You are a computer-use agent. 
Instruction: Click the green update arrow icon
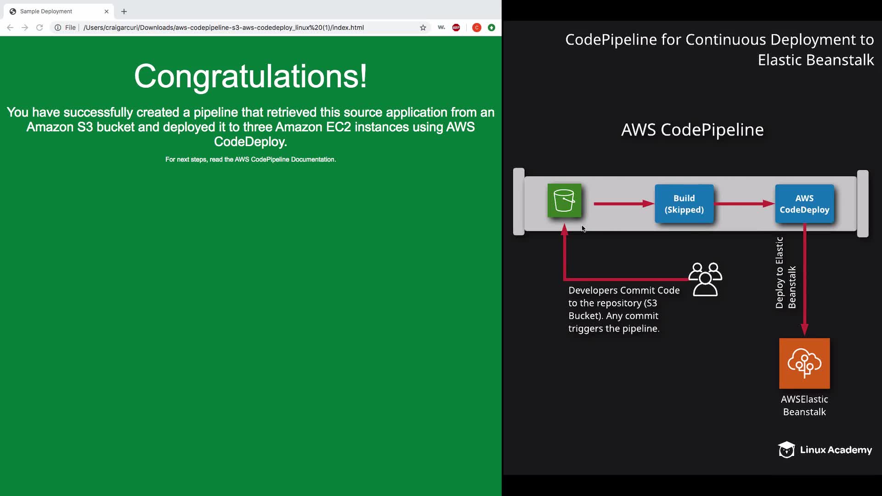point(492,28)
